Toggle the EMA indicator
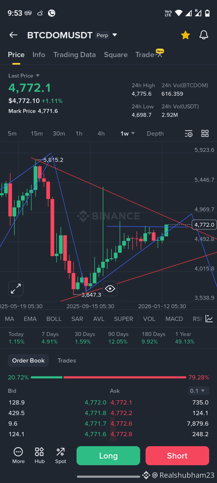The height and width of the screenshot is (483, 217). 30,319
